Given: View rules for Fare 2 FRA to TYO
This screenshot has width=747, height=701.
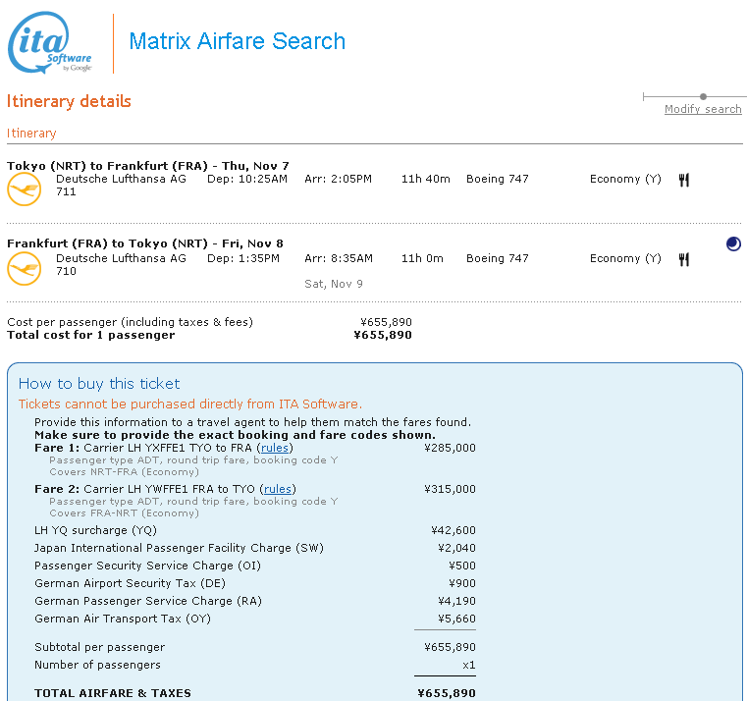Looking at the screenshot, I should pos(278,489).
